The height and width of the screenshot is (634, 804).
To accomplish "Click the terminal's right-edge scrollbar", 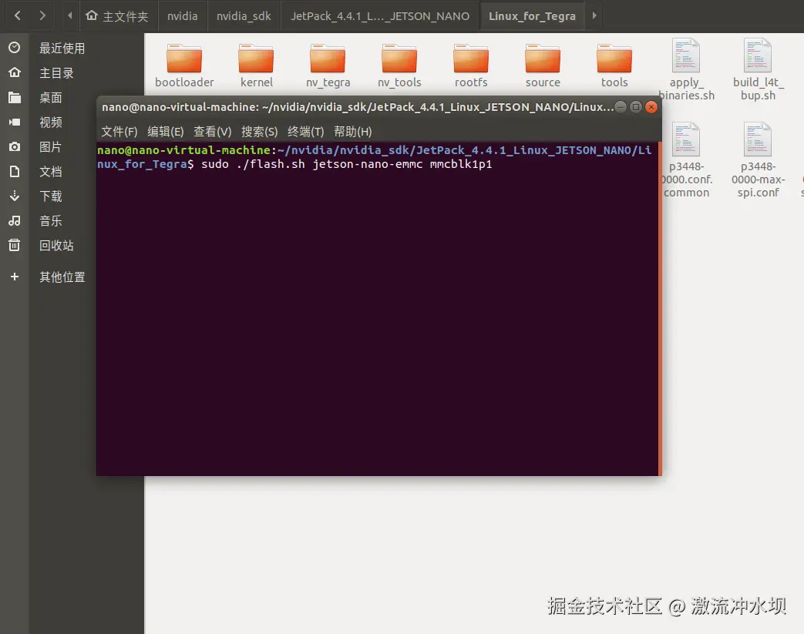I will click(x=660, y=309).
